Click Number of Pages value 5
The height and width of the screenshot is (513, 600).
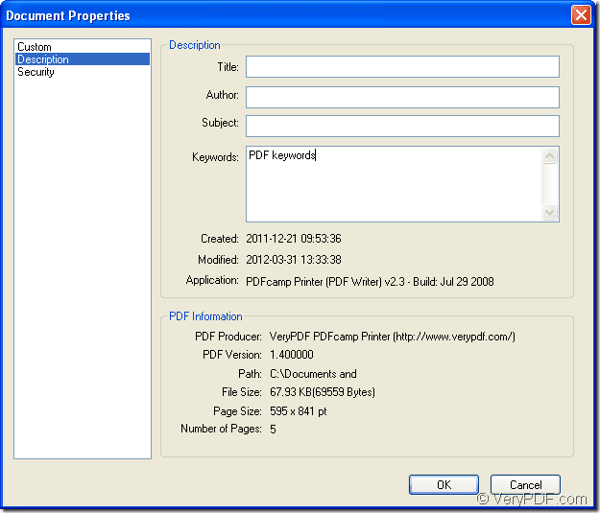pos(273,429)
